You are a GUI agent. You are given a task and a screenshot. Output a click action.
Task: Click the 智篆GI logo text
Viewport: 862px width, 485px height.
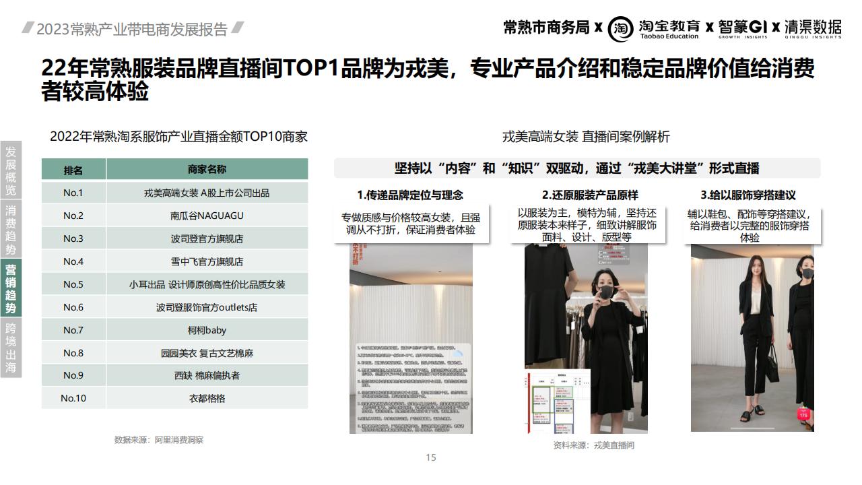[x=743, y=28]
